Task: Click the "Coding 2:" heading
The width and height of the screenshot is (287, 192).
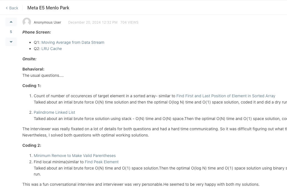Action: pyautogui.click(x=32, y=145)
